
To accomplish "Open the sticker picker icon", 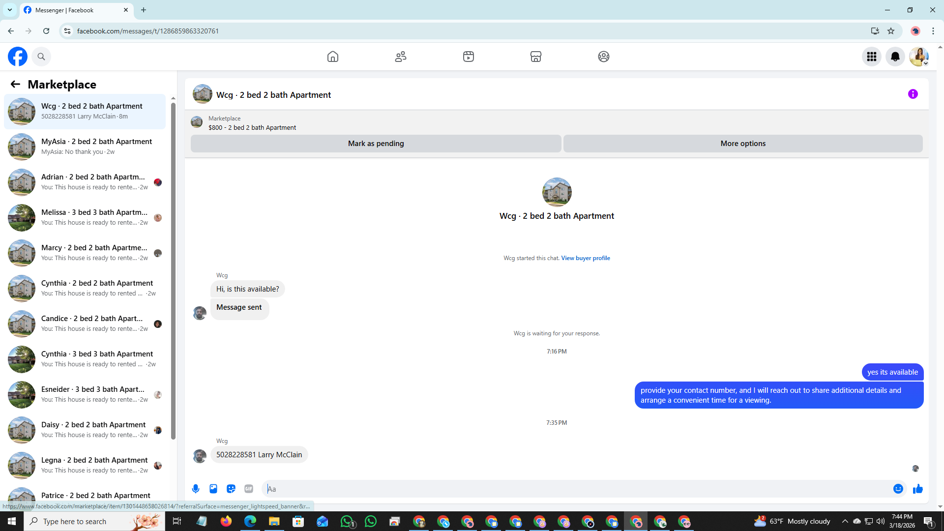I will pos(231,489).
